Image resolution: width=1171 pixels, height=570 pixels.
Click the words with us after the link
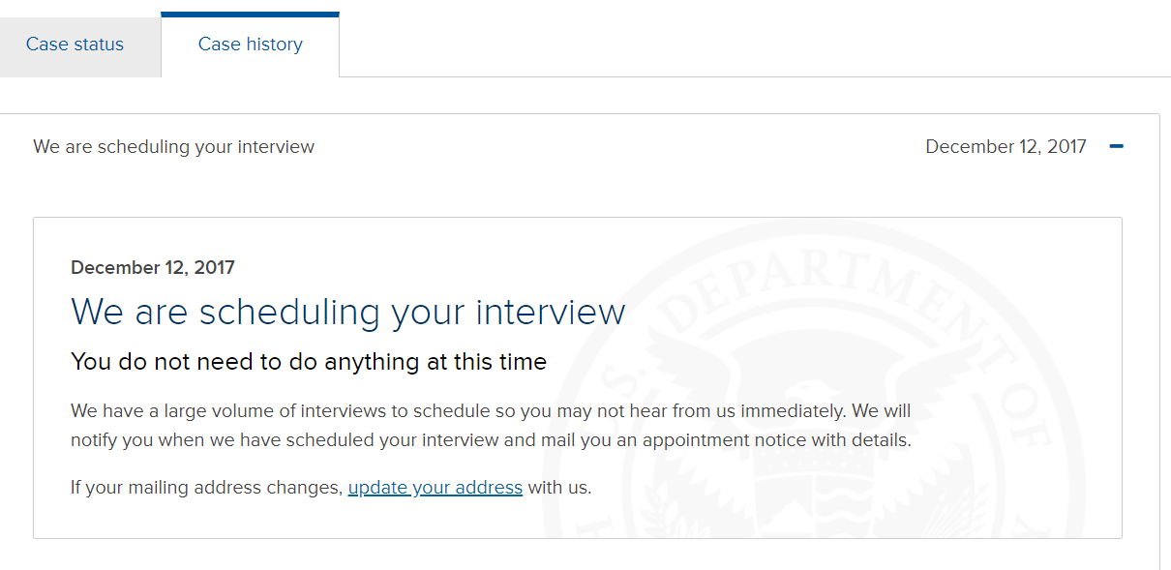[x=559, y=487]
